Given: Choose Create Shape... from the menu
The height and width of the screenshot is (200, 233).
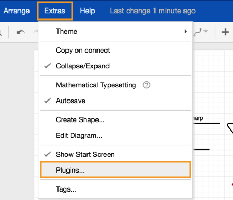Looking at the screenshot, I should (x=115, y=120).
